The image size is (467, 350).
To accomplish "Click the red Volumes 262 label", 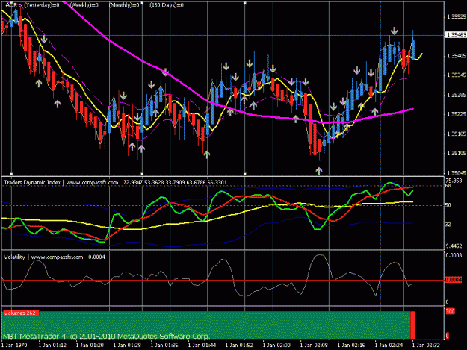I will coord(21,313).
